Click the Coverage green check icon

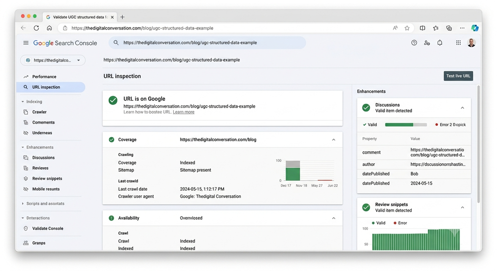click(111, 140)
